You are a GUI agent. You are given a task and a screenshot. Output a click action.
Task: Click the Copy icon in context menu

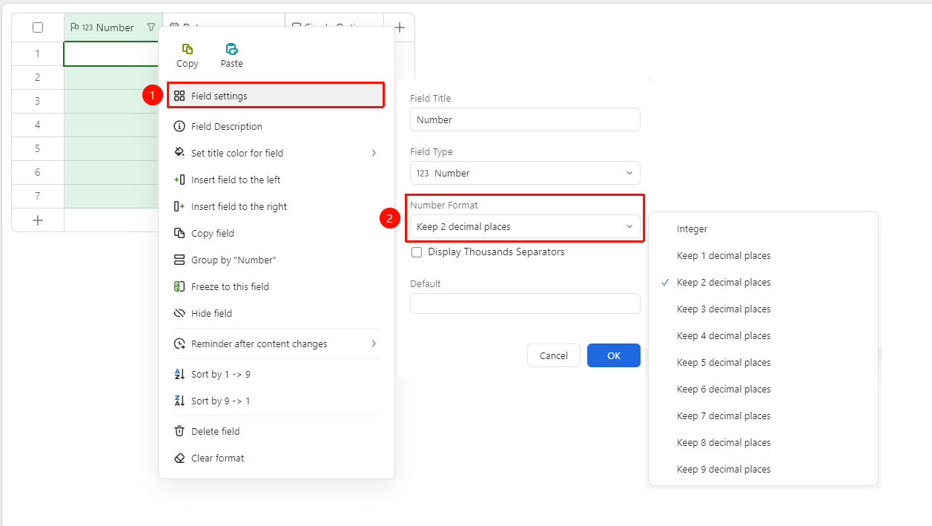pos(188,49)
